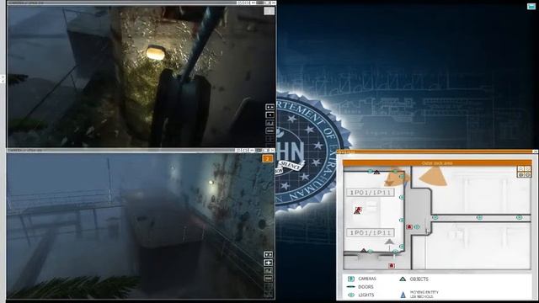539x303 pixels.
Task: Click the bottom tool icon in lower camera window
Action: tap(268, 294)
